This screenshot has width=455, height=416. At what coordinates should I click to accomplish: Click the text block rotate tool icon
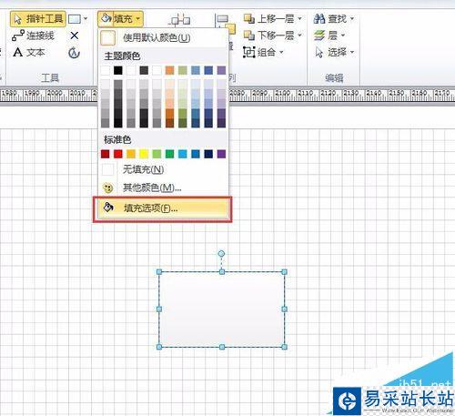tap(74, 53)
